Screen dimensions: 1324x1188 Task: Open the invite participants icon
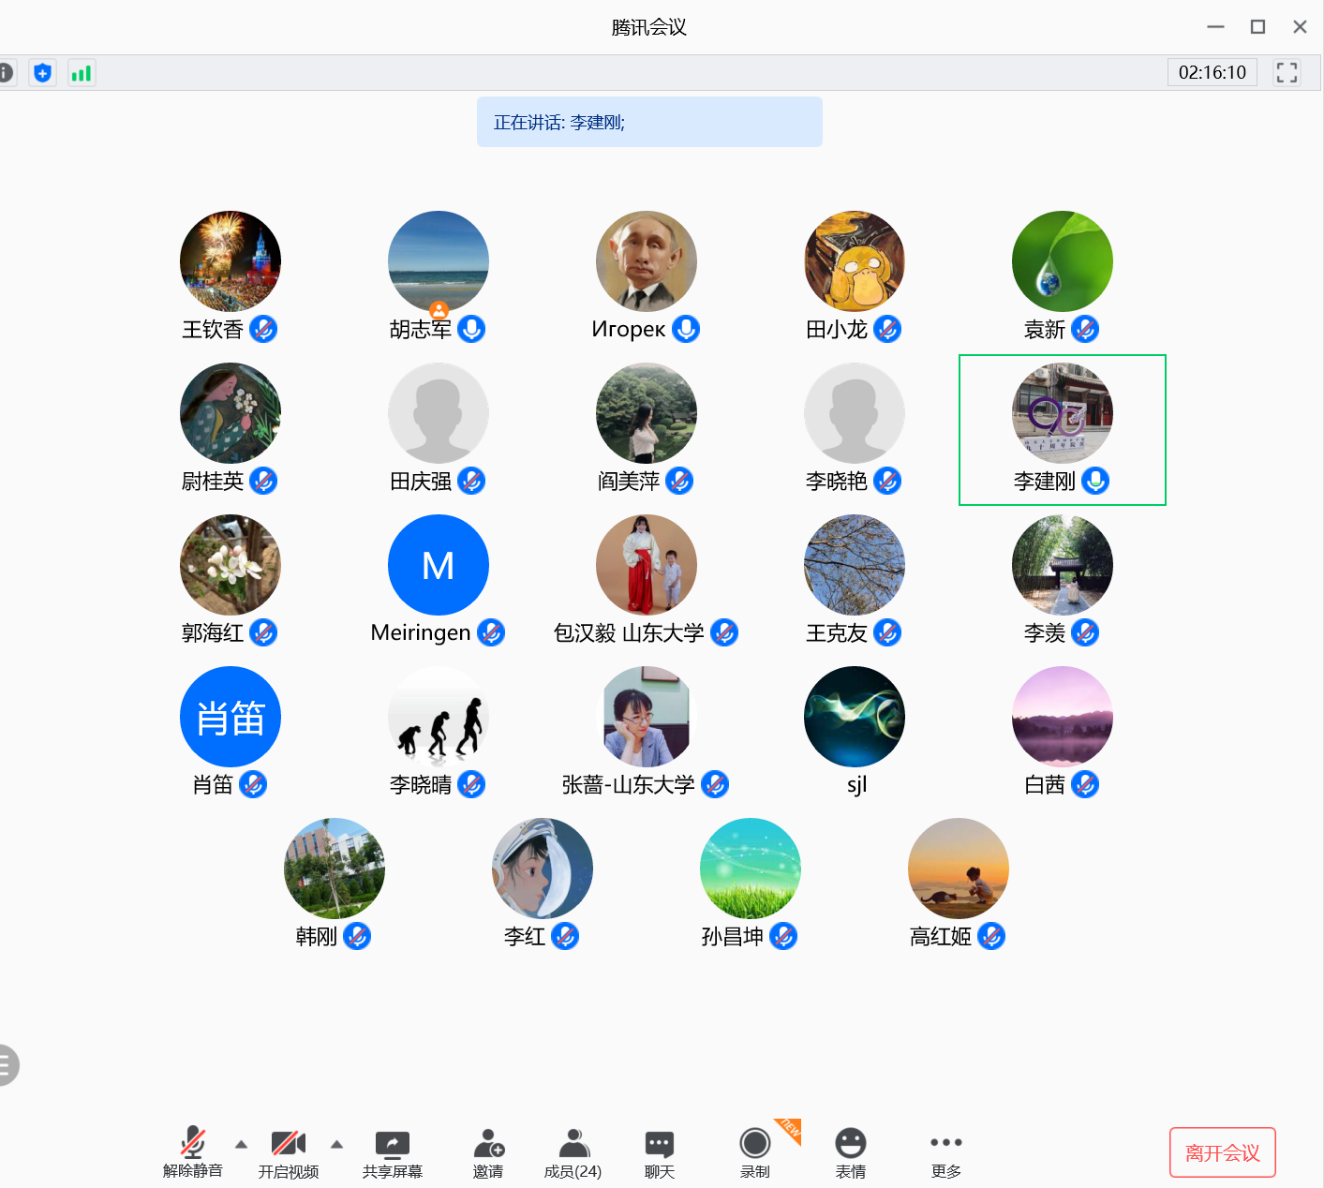click(488, 1144)
